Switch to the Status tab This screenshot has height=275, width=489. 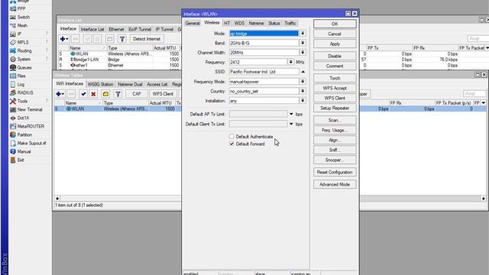point(274,24)
